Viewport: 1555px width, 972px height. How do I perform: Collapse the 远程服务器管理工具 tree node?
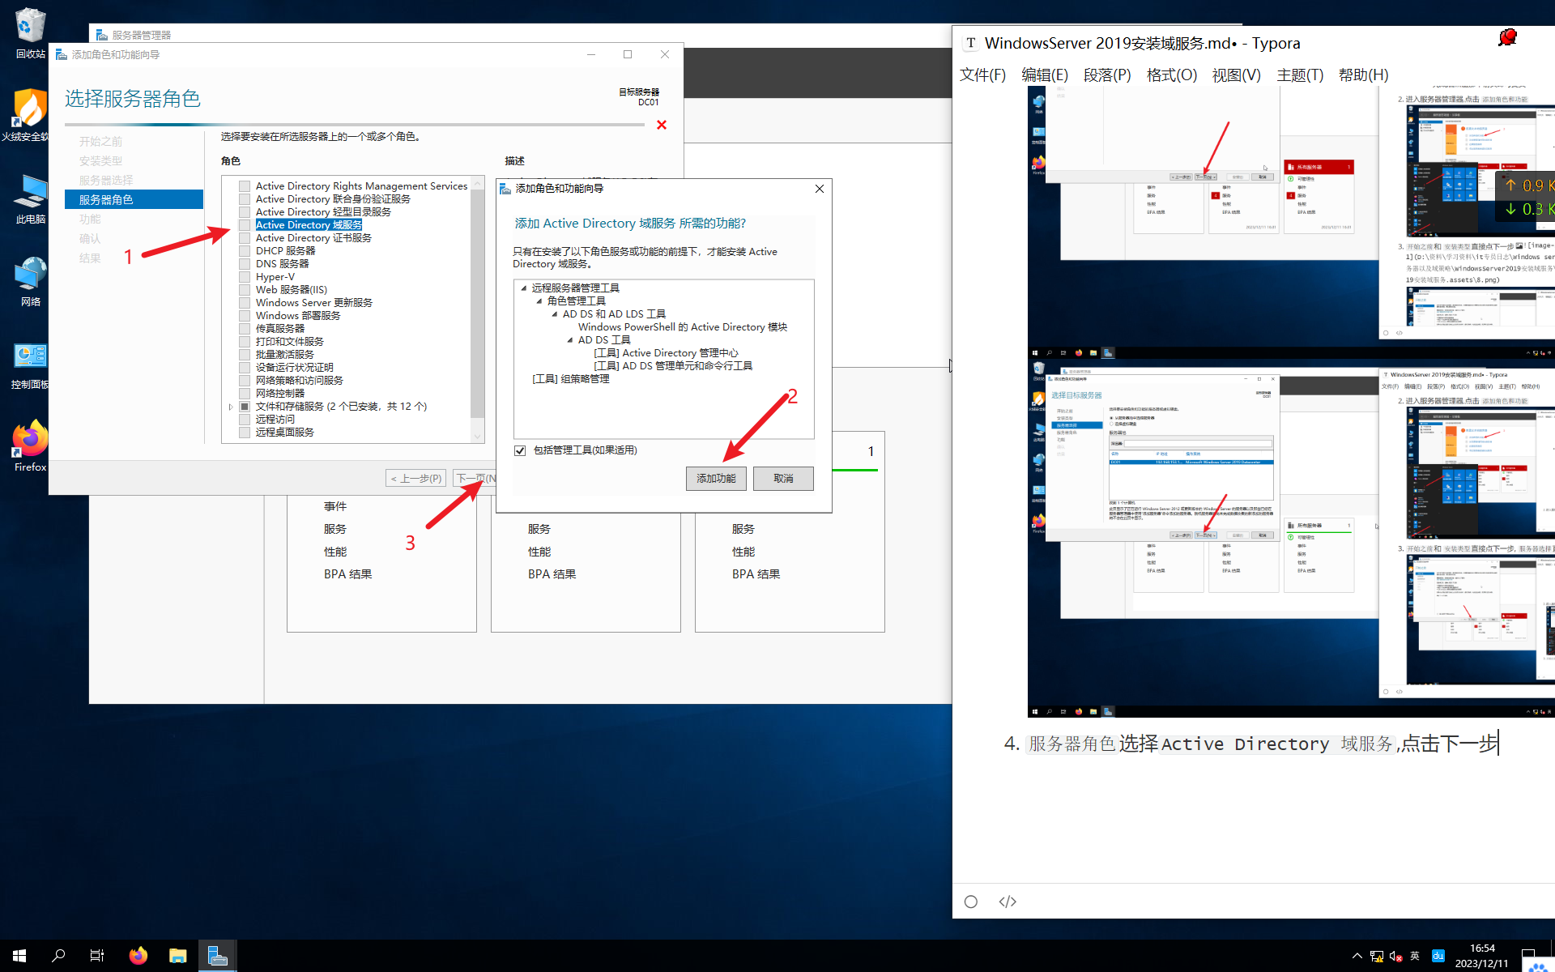pyautogui.click(x=523, y=288)
